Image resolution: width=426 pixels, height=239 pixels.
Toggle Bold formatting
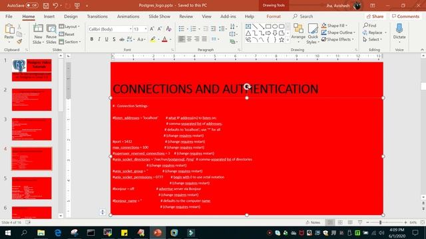click(x=92, y=39)
